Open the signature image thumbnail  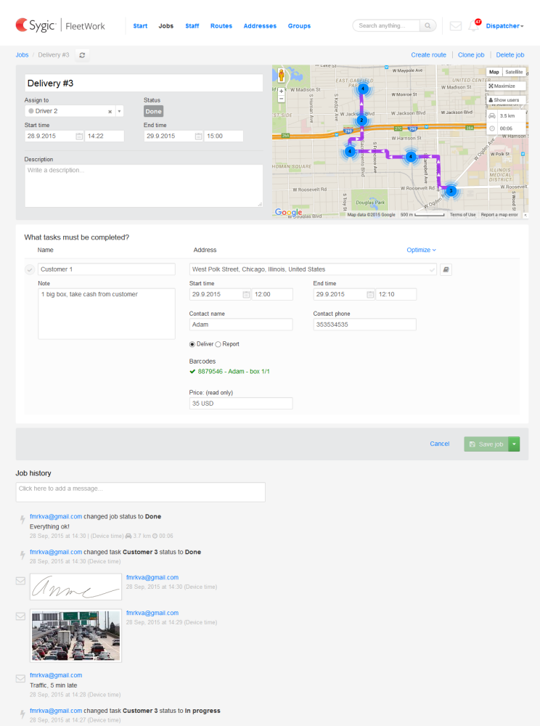point(76,587)
